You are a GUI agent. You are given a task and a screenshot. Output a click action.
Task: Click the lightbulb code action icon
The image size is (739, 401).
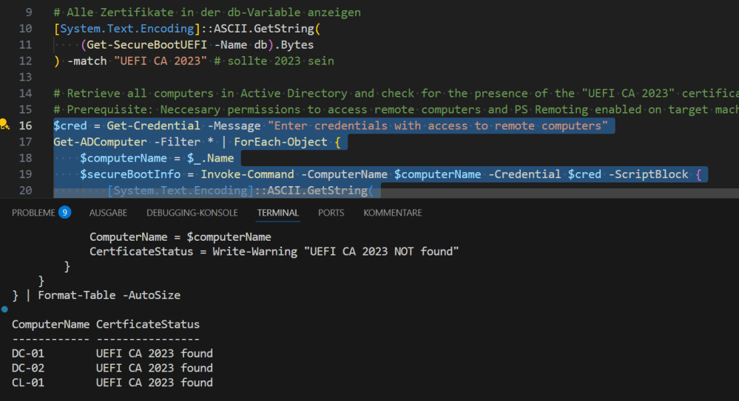click(4, 125)
